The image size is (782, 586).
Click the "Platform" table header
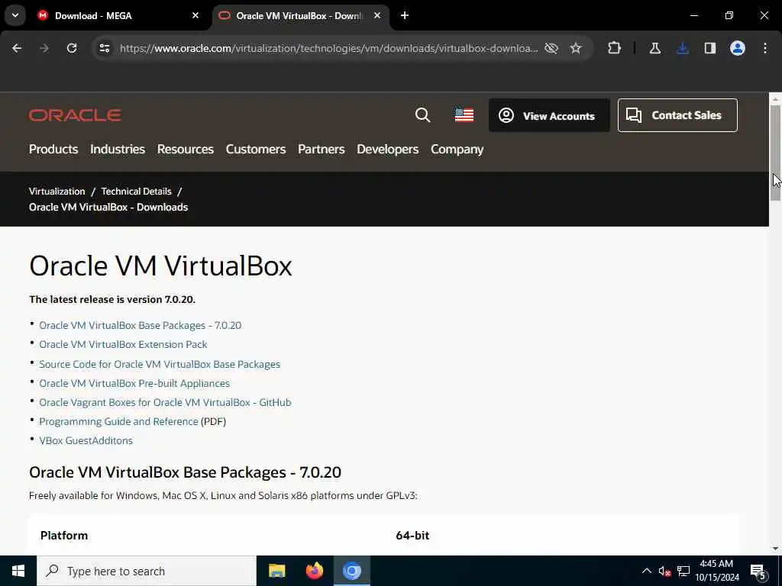click(x=64, y=535)
